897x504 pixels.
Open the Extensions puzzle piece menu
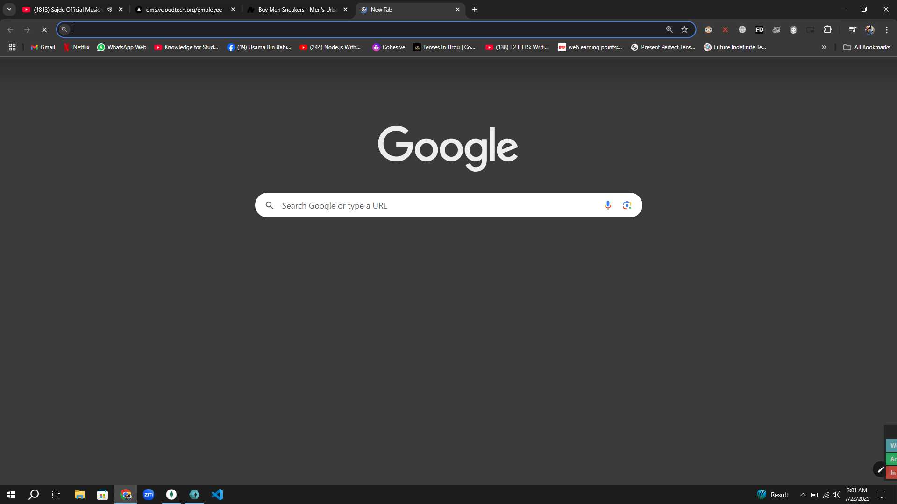pyautogui.click(x=827, y=29)
